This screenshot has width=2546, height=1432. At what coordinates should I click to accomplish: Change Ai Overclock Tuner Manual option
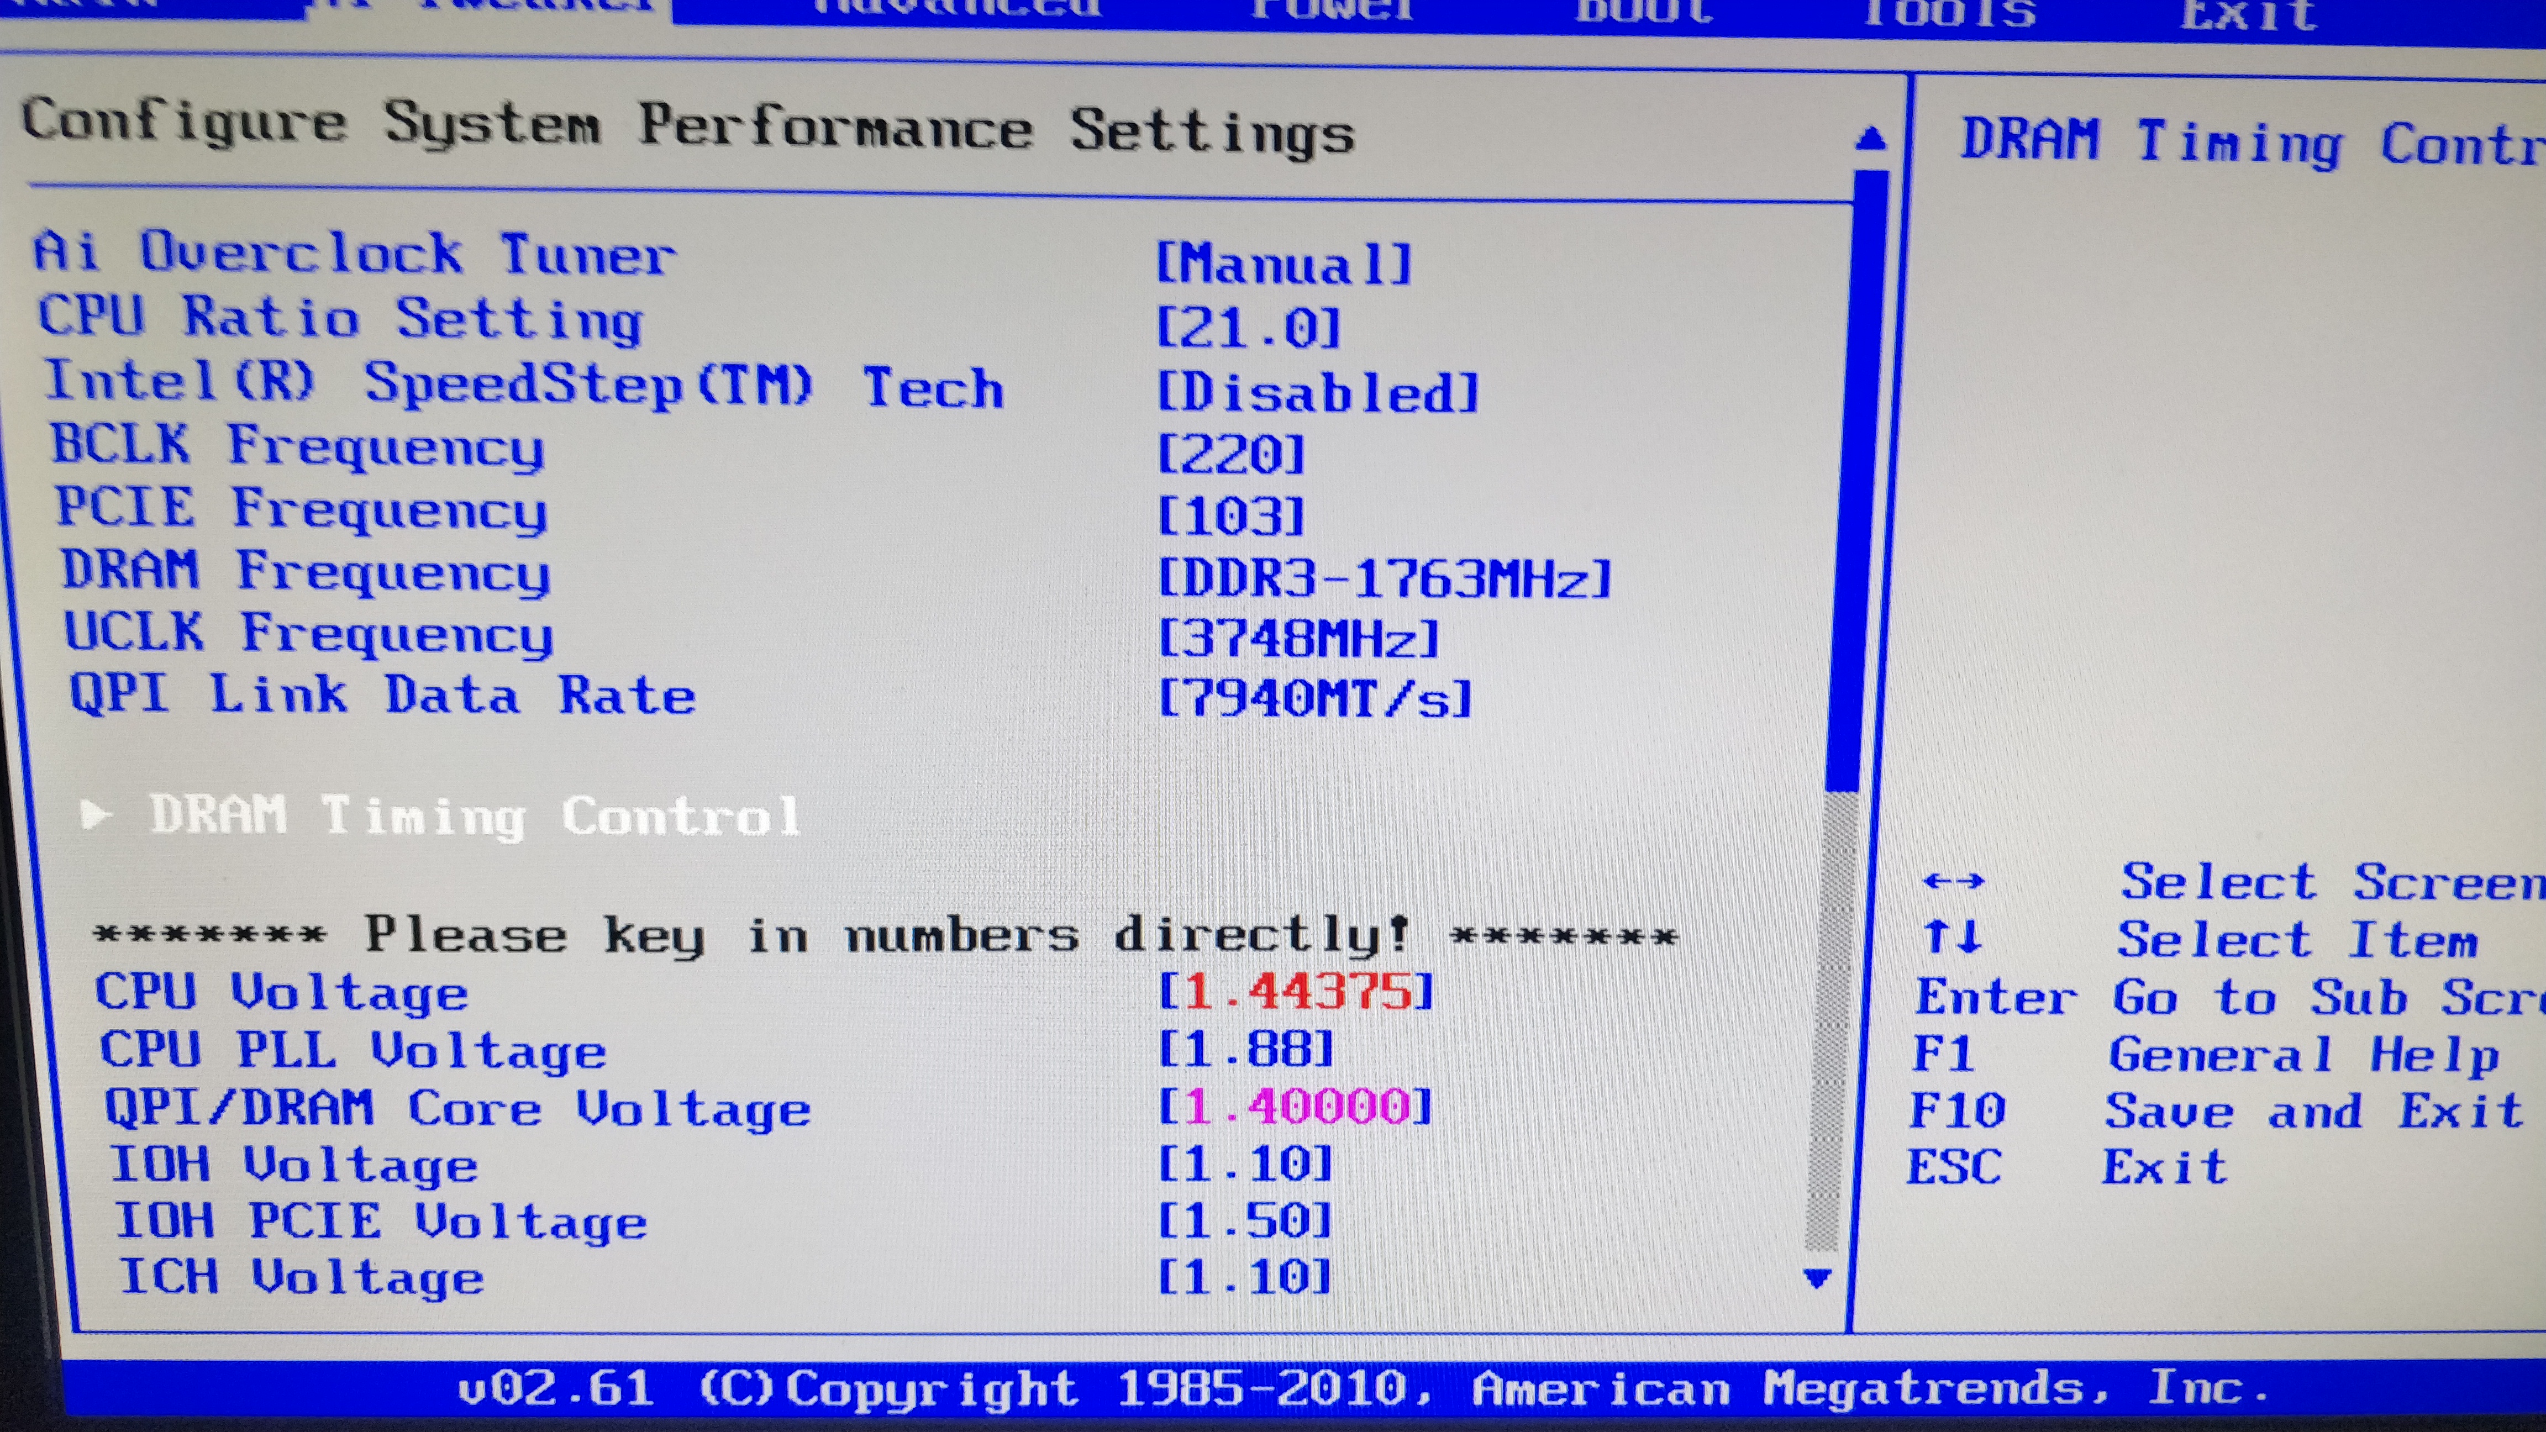(x=1284, y=264)
